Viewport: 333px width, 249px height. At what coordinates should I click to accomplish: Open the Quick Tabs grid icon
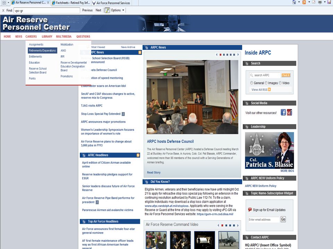(4, 2)
